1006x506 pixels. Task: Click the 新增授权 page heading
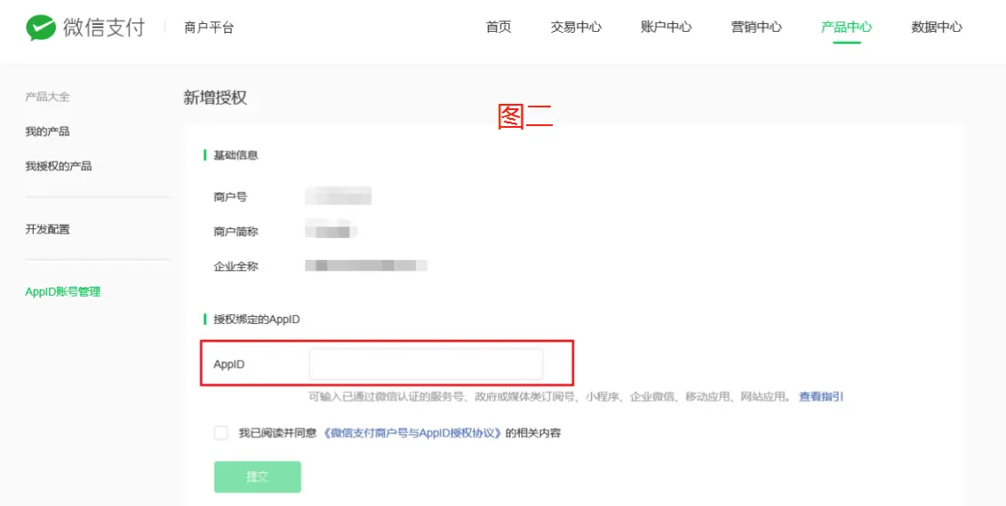point(215,98)
